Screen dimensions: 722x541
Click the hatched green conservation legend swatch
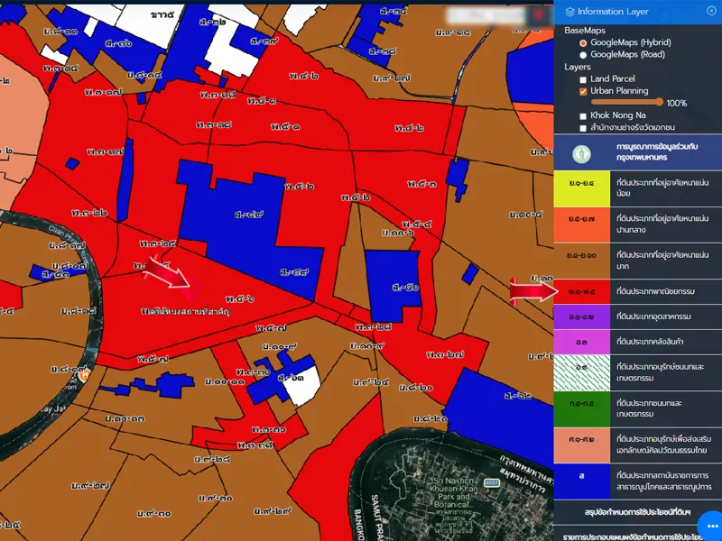(x=580, y=369)
